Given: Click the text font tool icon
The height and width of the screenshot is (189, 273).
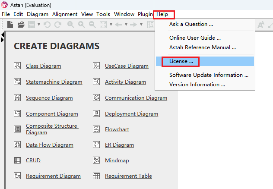Looking at the screenshot, I should click(x=261, y=25).
